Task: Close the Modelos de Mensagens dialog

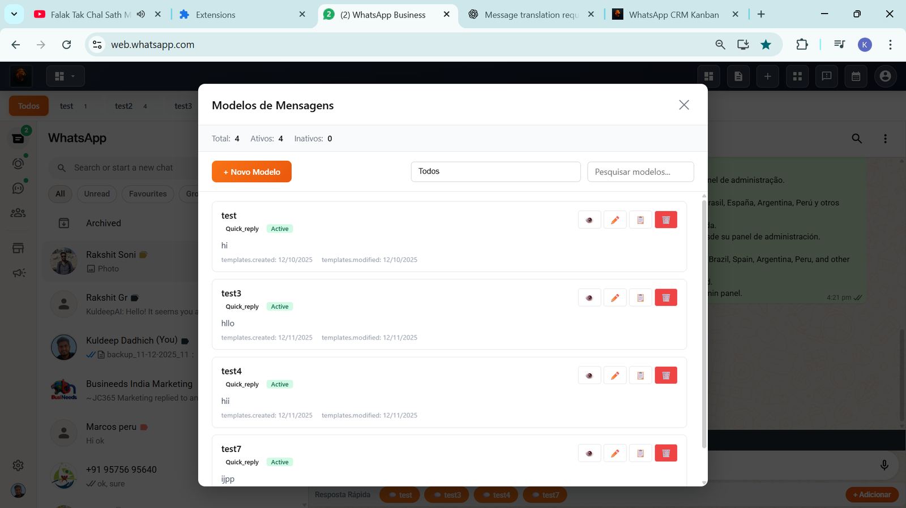Action: coord(684,105)
